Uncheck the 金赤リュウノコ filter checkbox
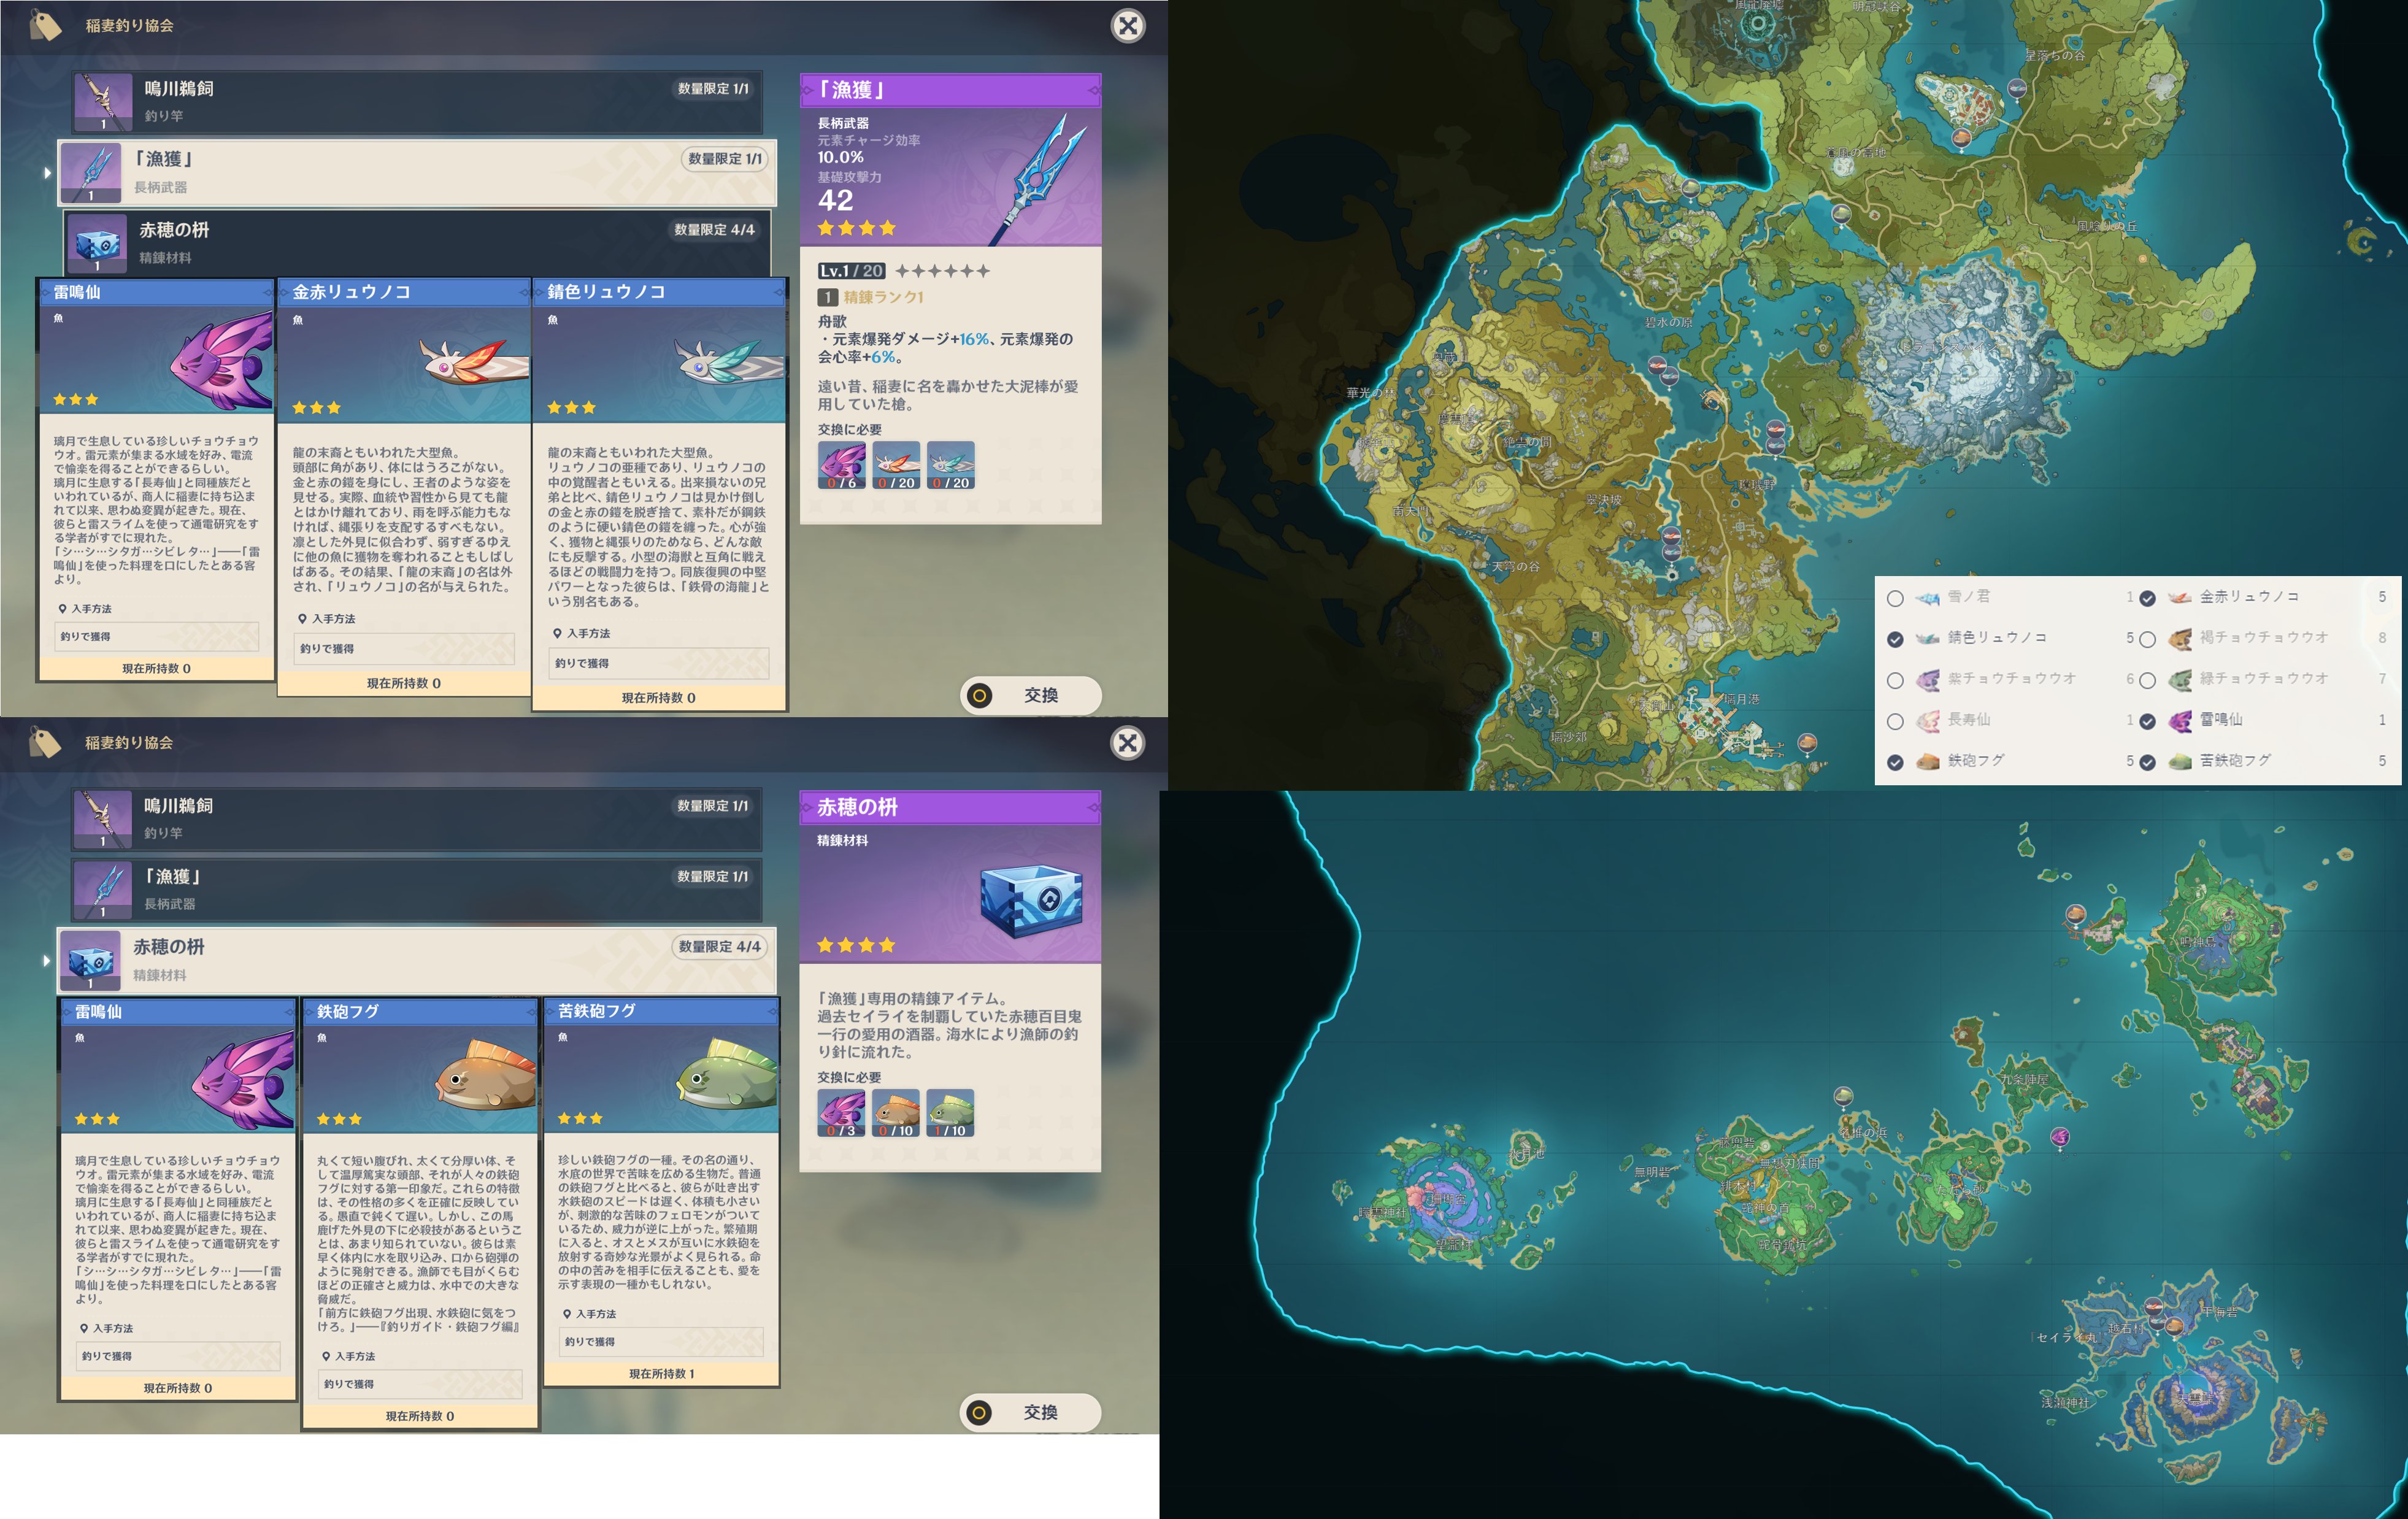This screenshot has width=2408, height=1519. pyautogui.click(x=2147, y=598)
